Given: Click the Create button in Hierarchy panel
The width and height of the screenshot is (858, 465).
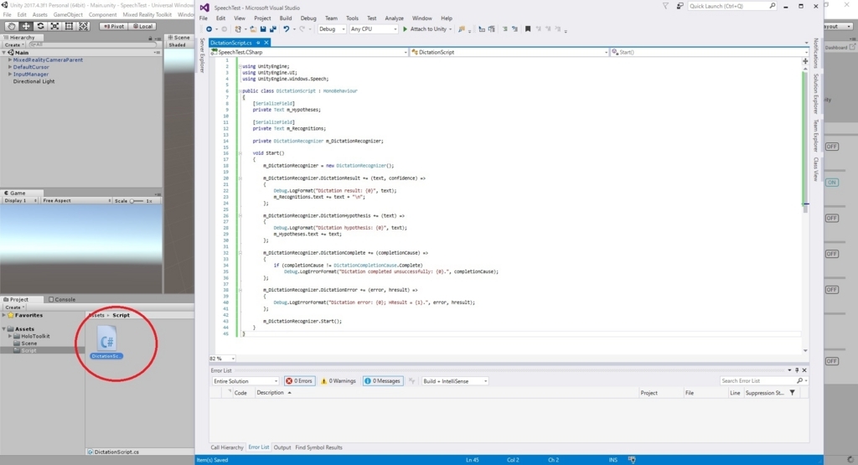Looking at the screenshot, I should pos(14,45).
